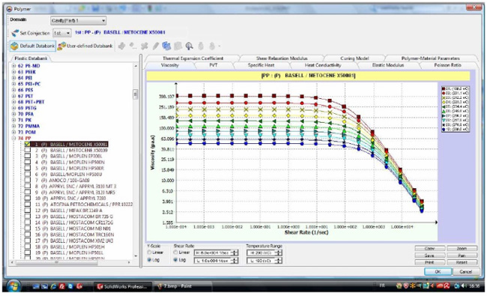Image resolution: width=487 pixels, height=296 pixels.
Task: Click the Cancel button
Action: tap(465, 271)
